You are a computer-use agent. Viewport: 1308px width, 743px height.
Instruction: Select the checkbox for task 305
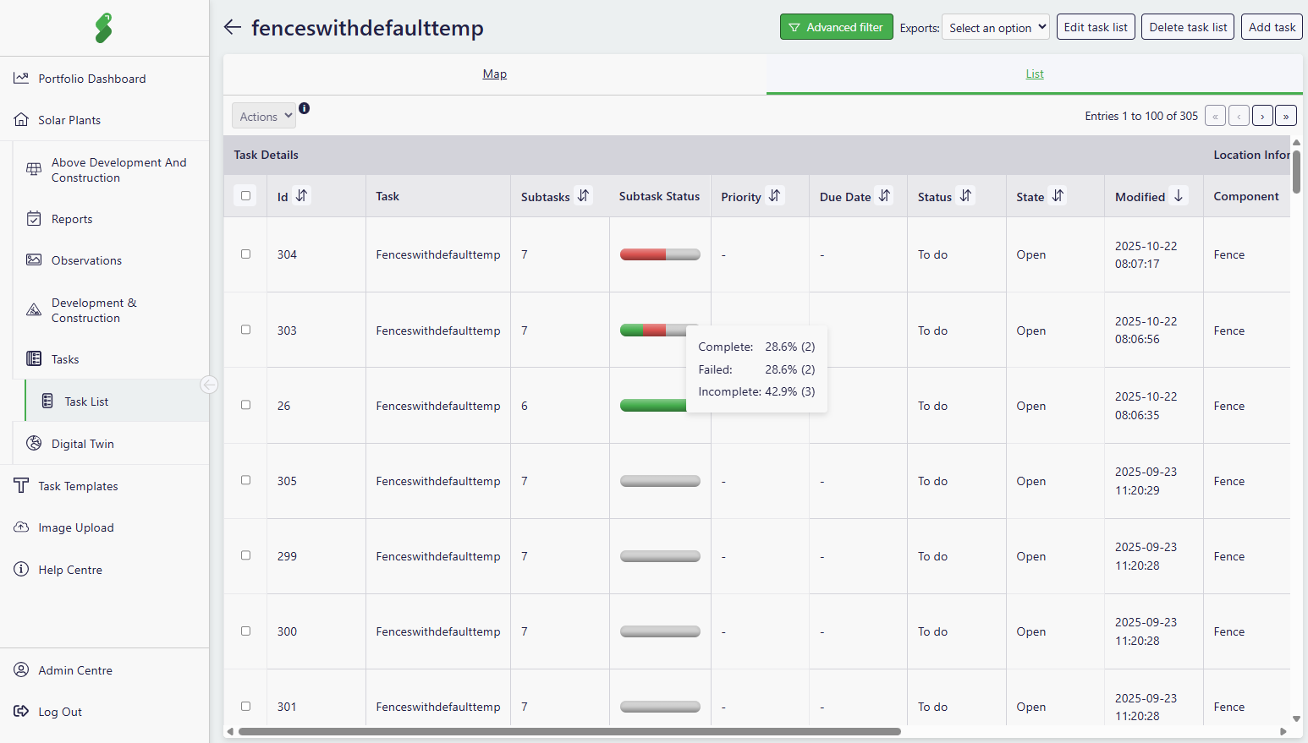pyautogui.click(x=246, y=480)
